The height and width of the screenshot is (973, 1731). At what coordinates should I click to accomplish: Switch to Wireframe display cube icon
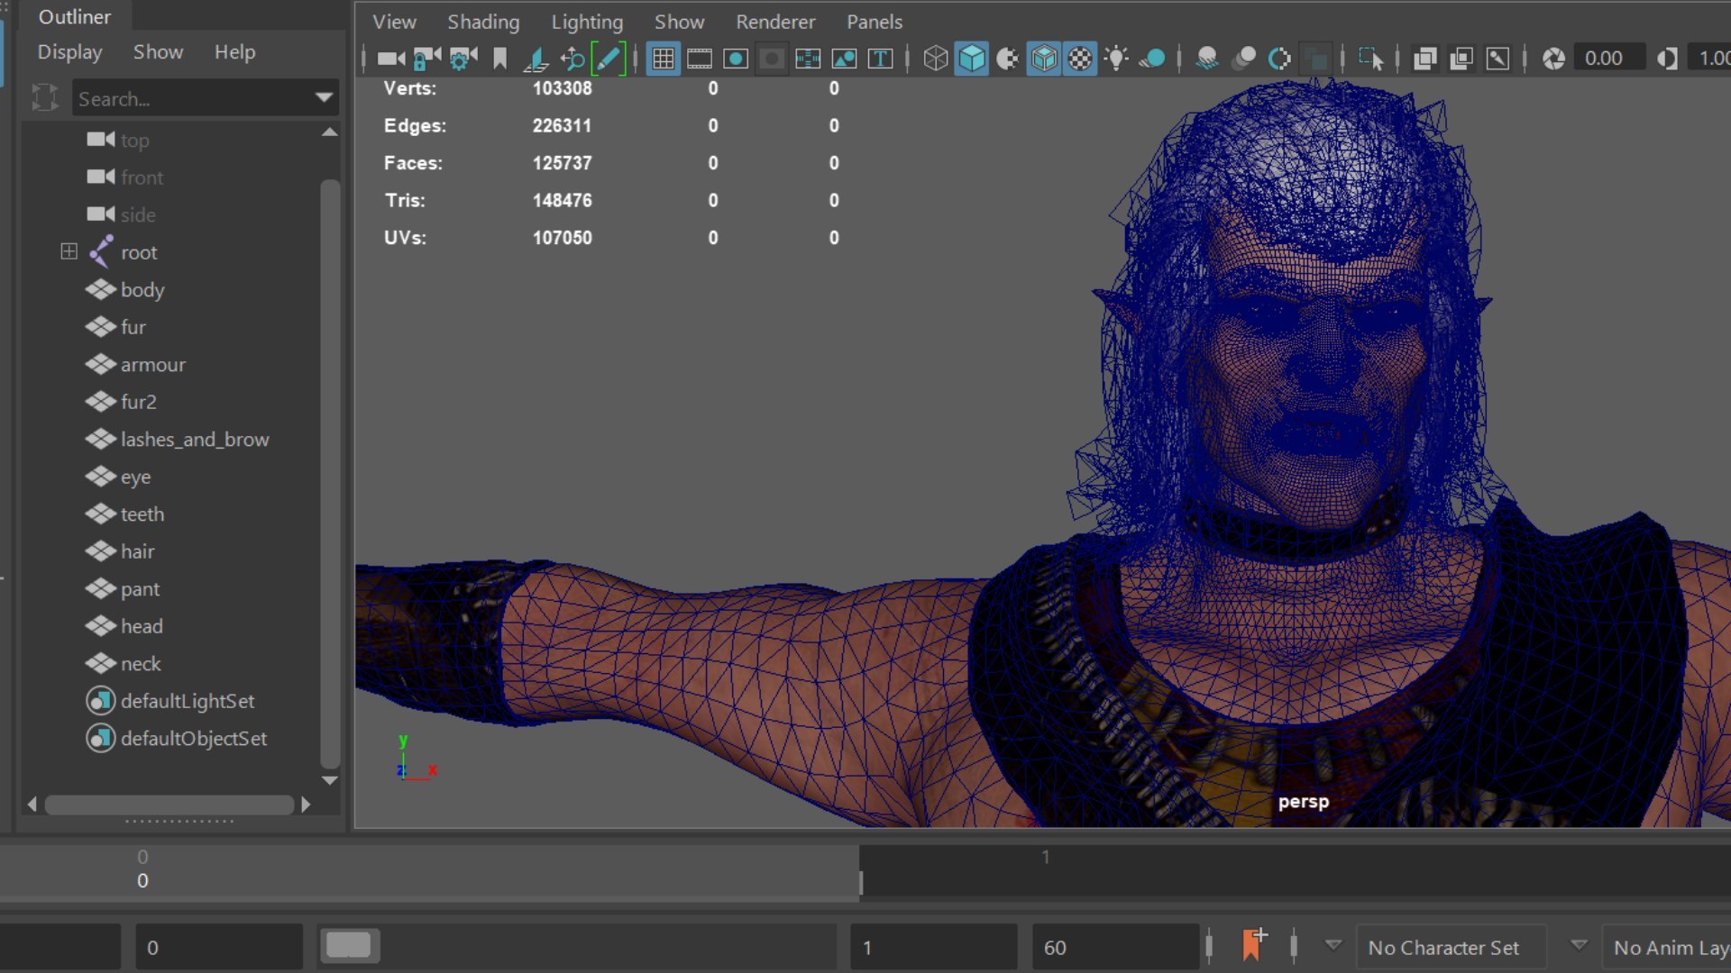(936, 59)
